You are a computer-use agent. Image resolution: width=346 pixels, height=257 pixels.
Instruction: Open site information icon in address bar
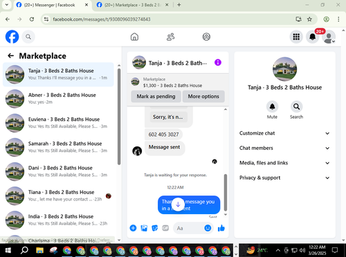46,19
